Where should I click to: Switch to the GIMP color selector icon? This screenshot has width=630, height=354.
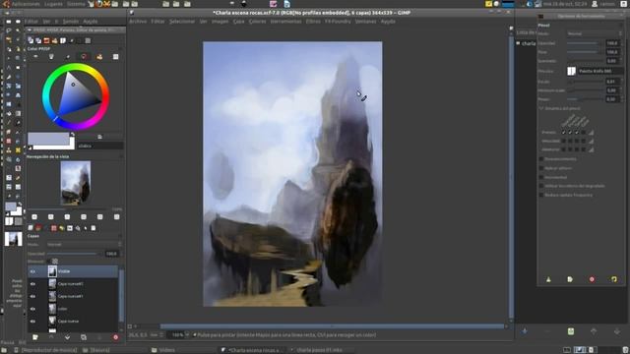35,57
